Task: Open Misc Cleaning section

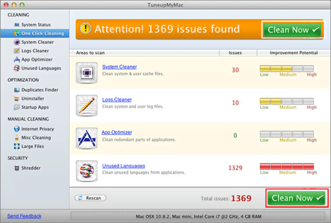Action: click(x=36, y=138)
